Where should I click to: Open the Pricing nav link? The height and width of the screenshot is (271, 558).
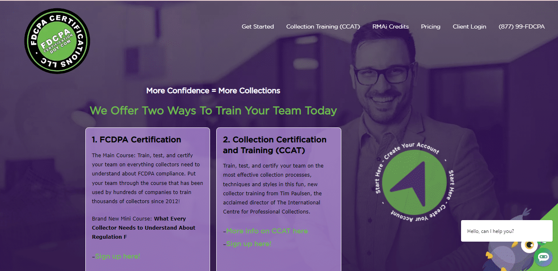tap(430, 26)
